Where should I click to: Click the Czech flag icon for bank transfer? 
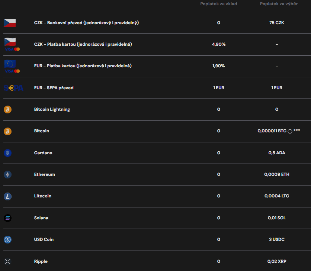click(10, 23)
